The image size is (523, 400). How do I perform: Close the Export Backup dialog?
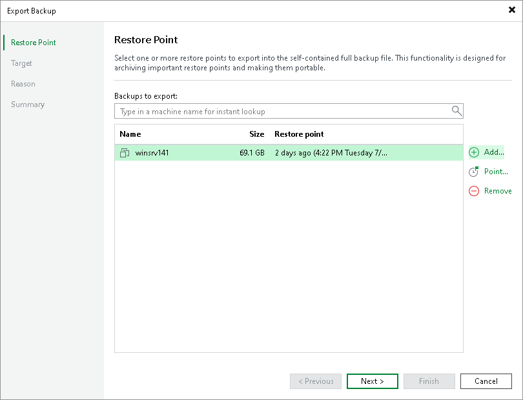click(511, 10)
